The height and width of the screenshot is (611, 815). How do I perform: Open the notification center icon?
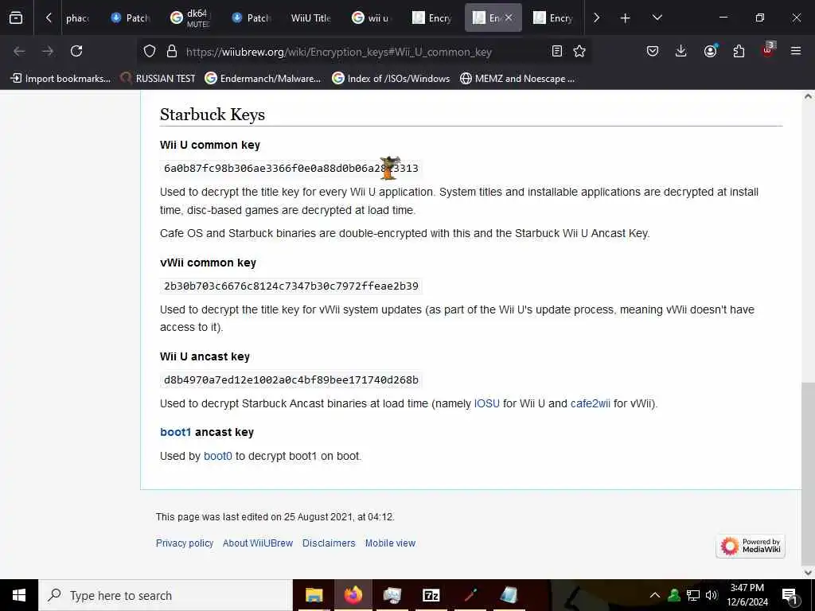(790, 595)
